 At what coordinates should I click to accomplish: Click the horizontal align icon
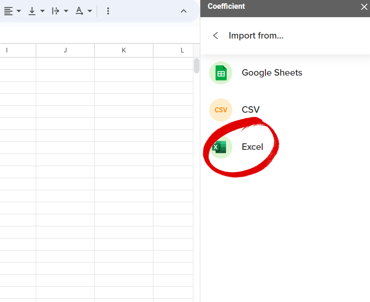pos(8,11)
